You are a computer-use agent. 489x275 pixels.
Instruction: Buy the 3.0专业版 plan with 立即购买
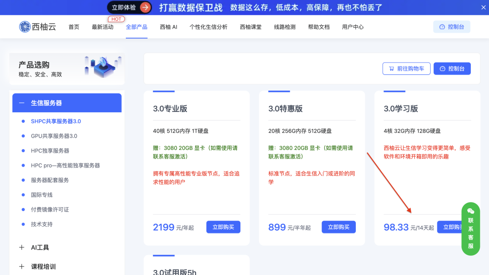point(223,227)
